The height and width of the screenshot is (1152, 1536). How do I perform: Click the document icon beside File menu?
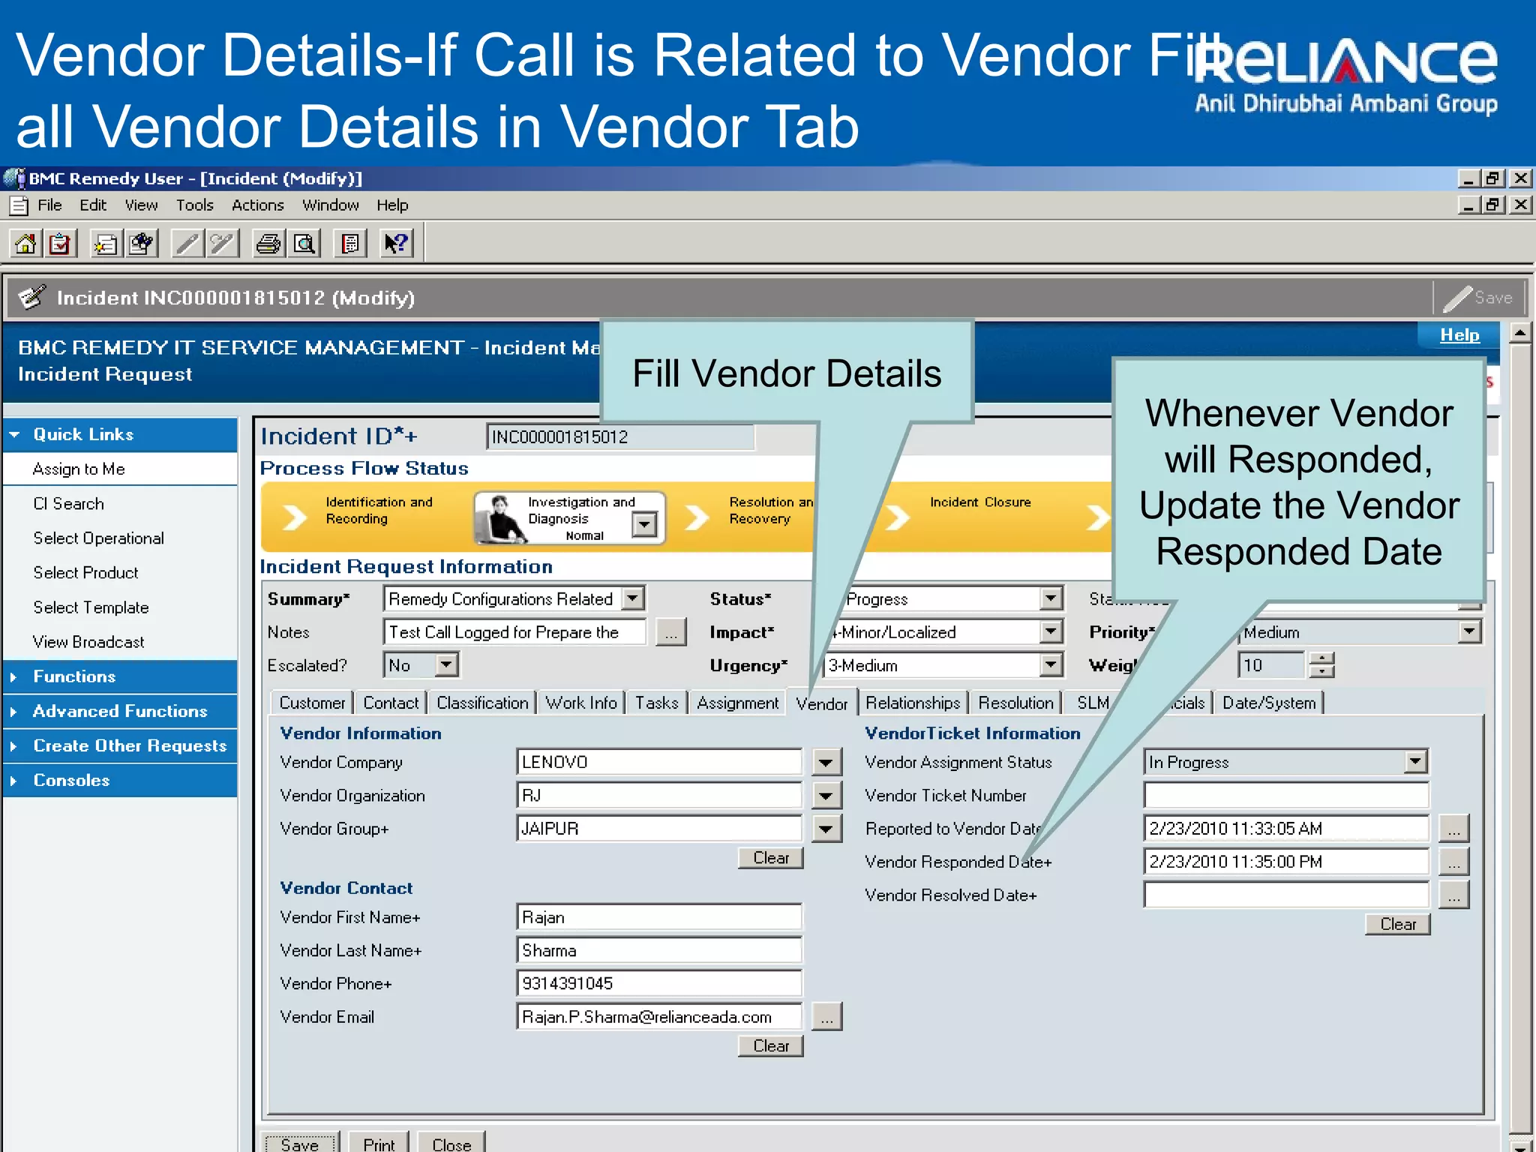tap(19, 205)
